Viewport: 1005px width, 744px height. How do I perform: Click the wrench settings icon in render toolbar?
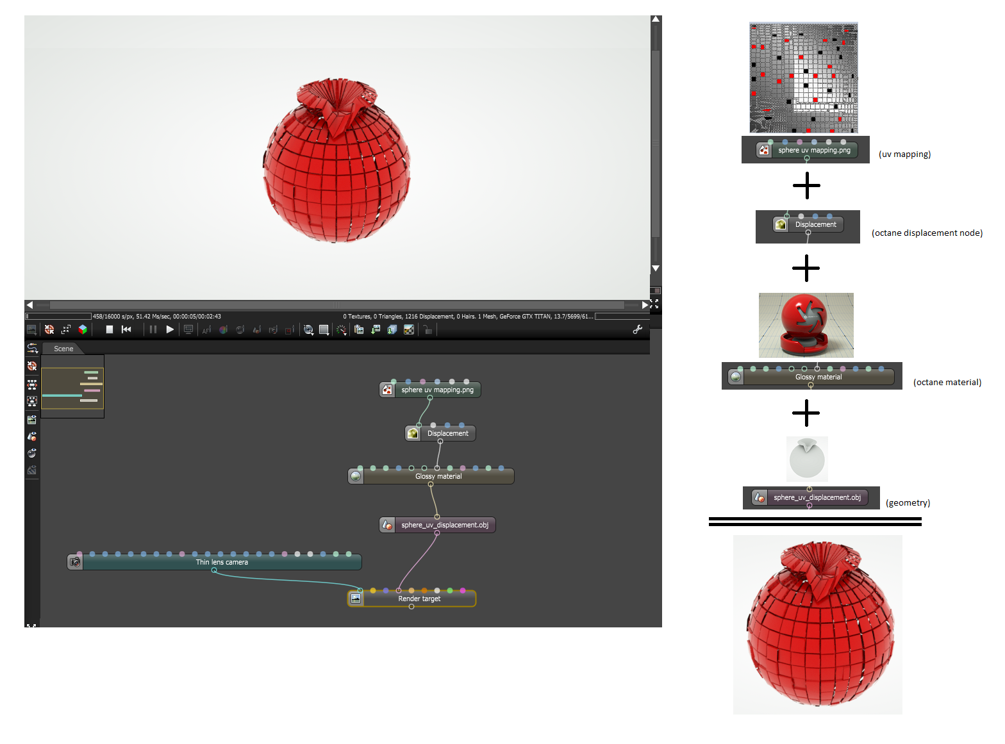click(x=637, y=329)
